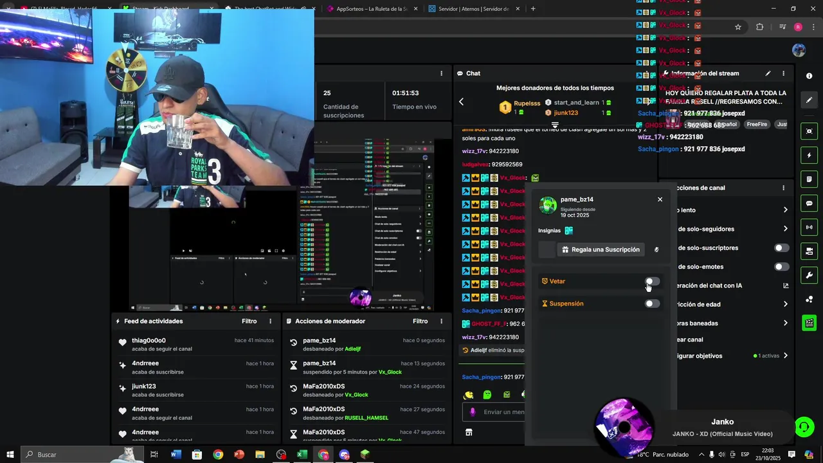Click the yellow emote in chat emote row
The width and height of the screenshot is (823, 463).
coord(469,395)
